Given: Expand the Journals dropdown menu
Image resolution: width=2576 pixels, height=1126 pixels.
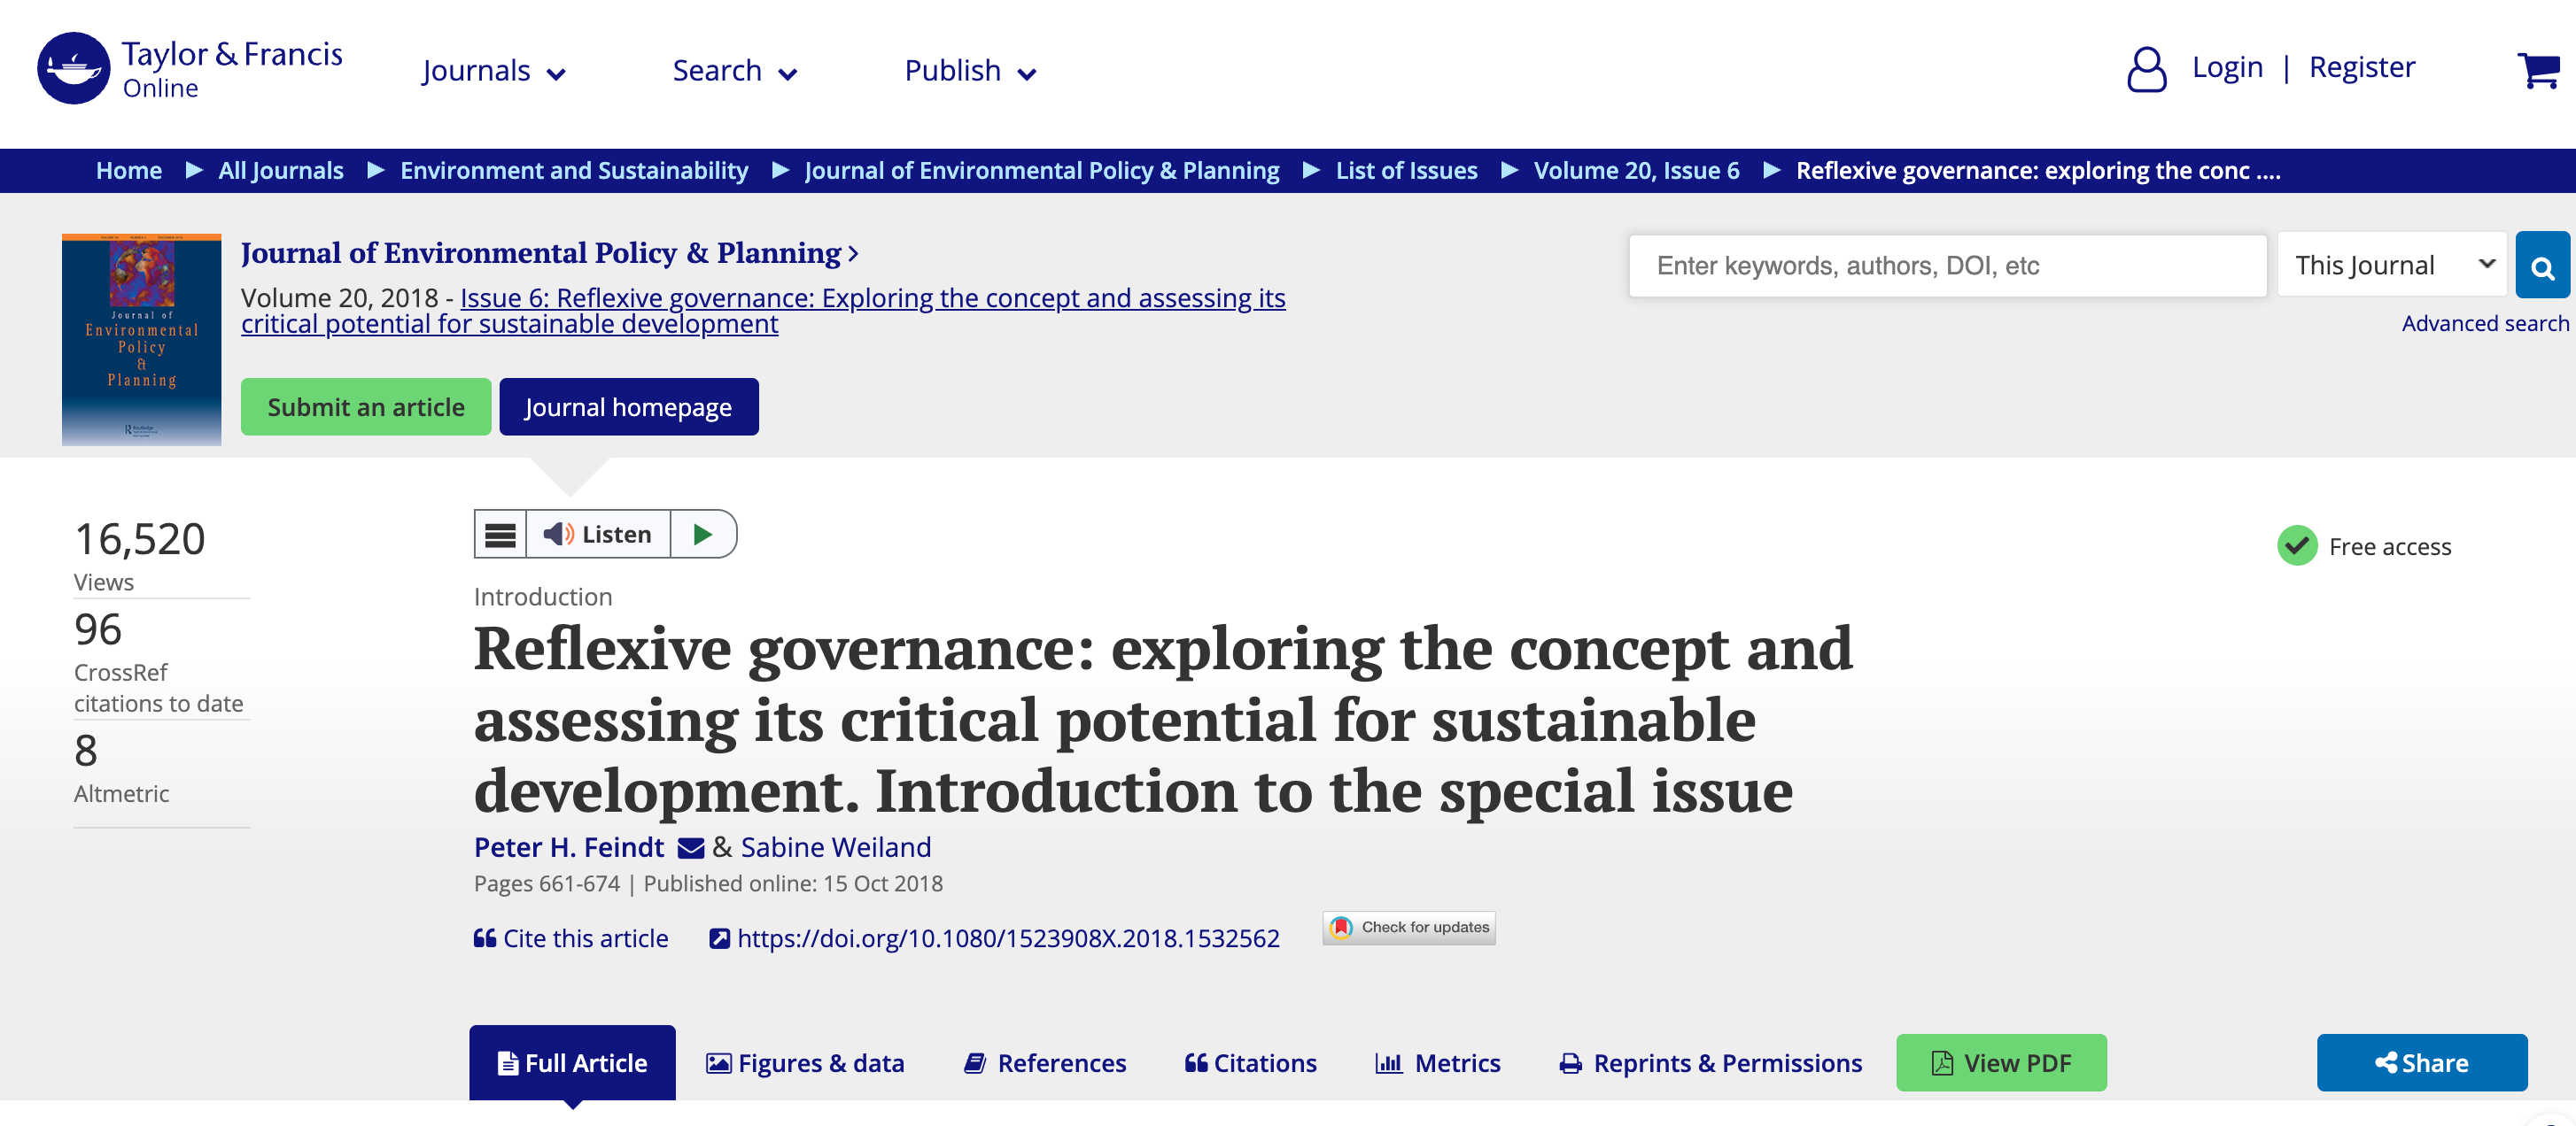Looking at the screenshot, I should point(494,71).
